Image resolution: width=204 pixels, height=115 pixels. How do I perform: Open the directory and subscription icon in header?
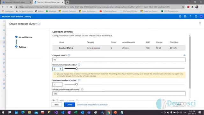(185, 16)
